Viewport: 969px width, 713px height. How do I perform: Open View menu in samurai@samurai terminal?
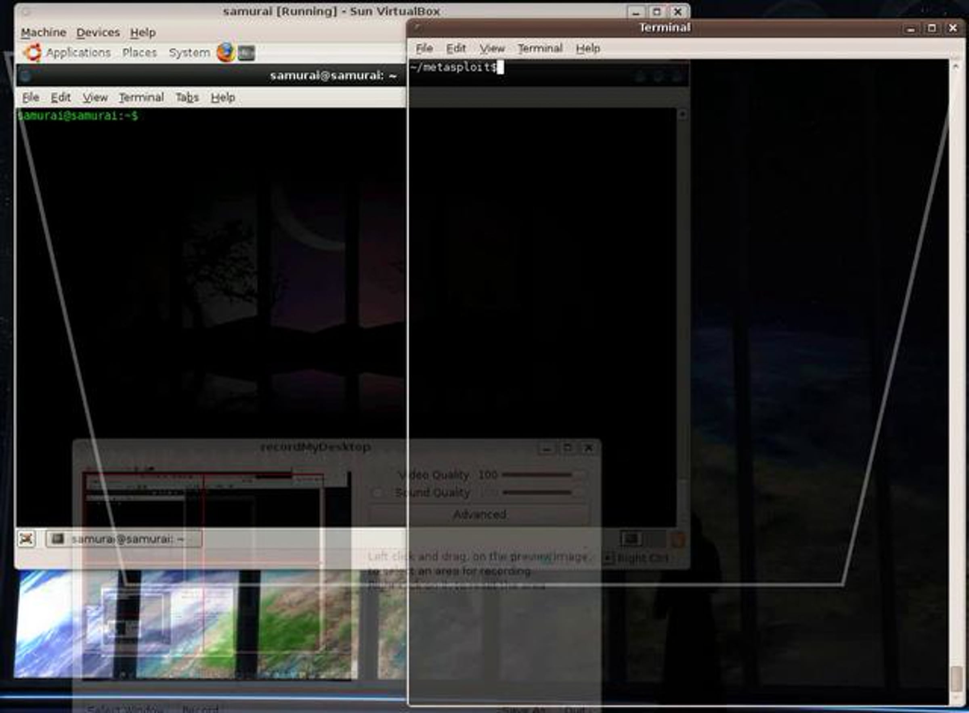click(95, 98)
